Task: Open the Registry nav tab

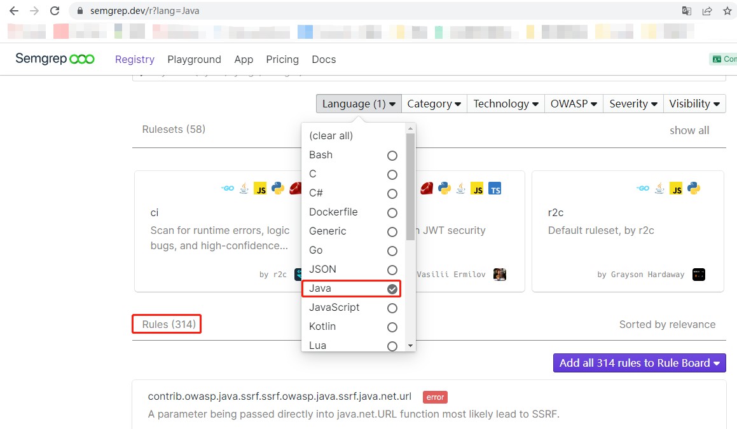Action: 134,59
